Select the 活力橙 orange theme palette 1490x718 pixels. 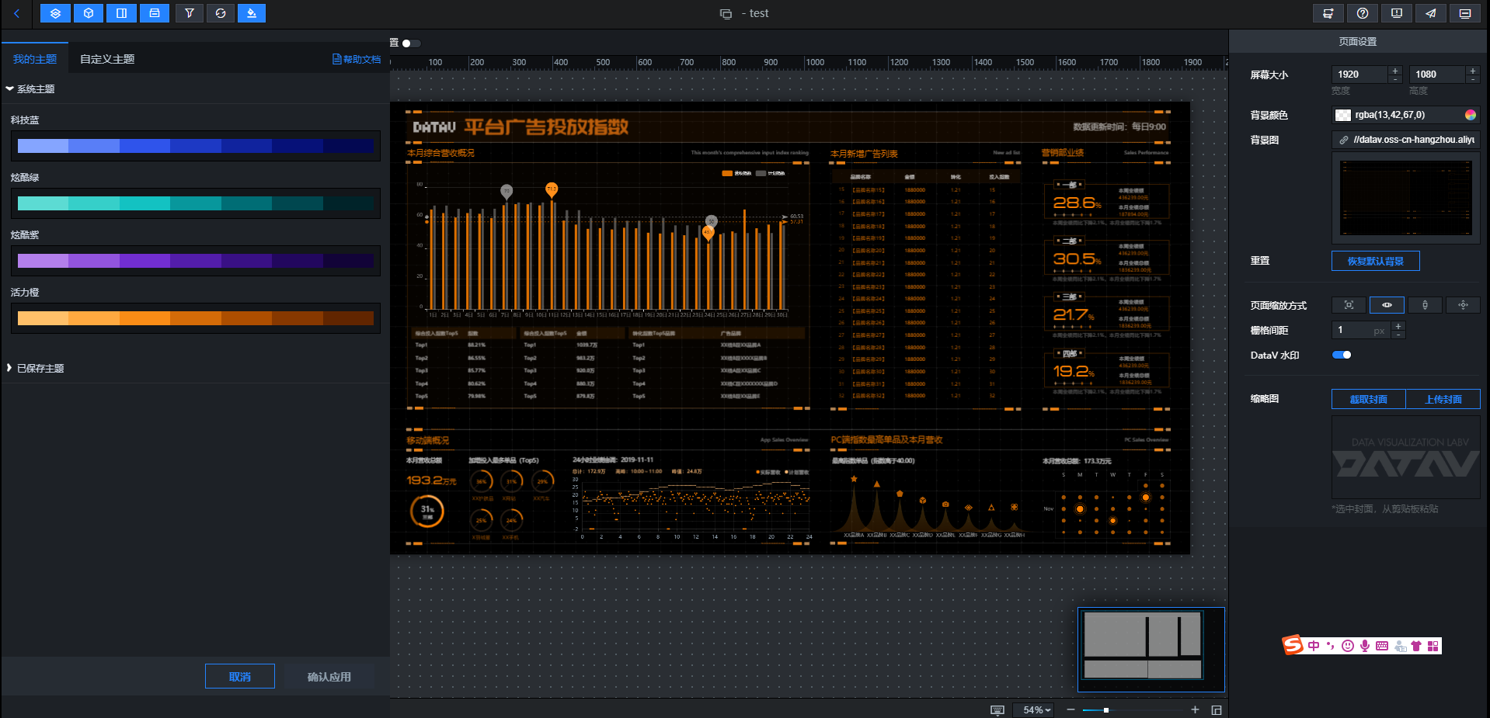tap(196, 318)
